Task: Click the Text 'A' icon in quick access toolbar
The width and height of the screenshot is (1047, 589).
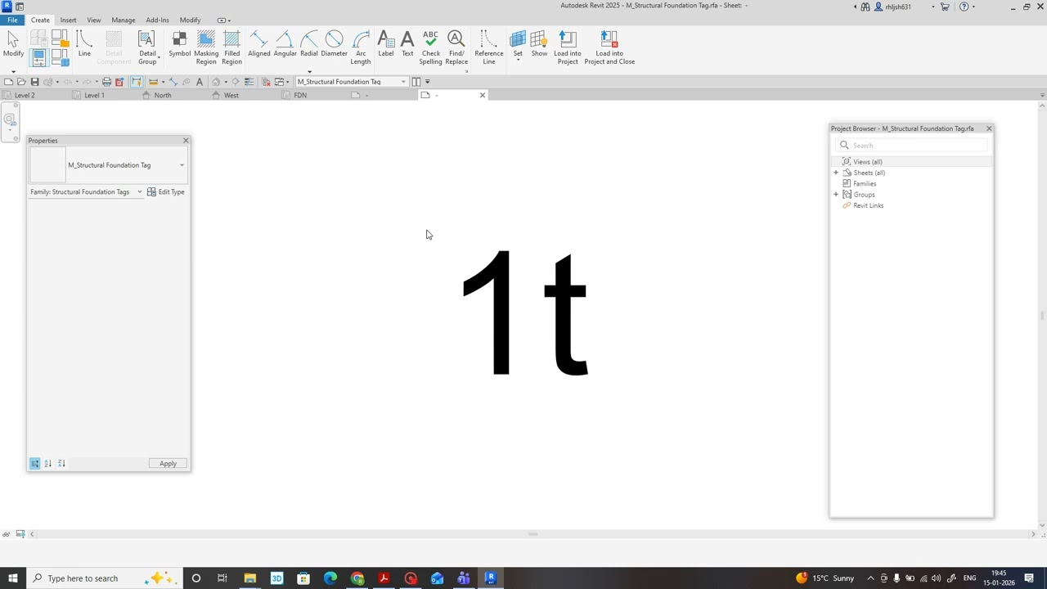Action: [200, 82]
